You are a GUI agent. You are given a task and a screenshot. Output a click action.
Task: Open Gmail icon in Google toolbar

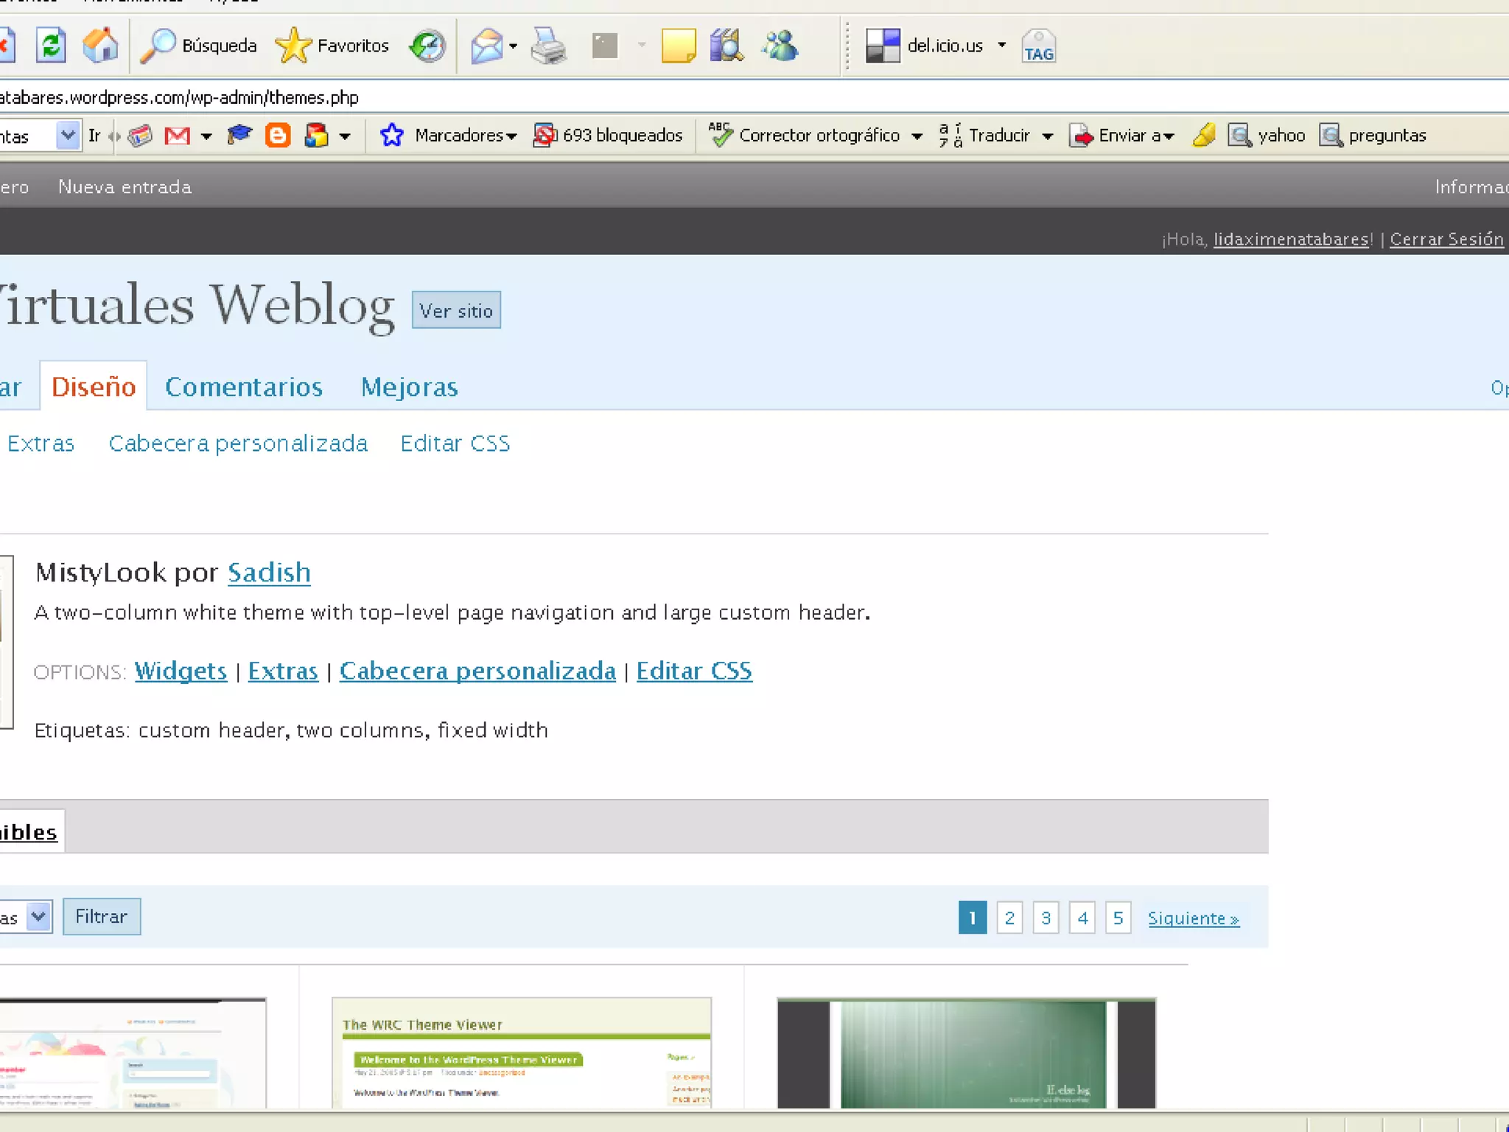pyautogui.click(x=177, y=136)
